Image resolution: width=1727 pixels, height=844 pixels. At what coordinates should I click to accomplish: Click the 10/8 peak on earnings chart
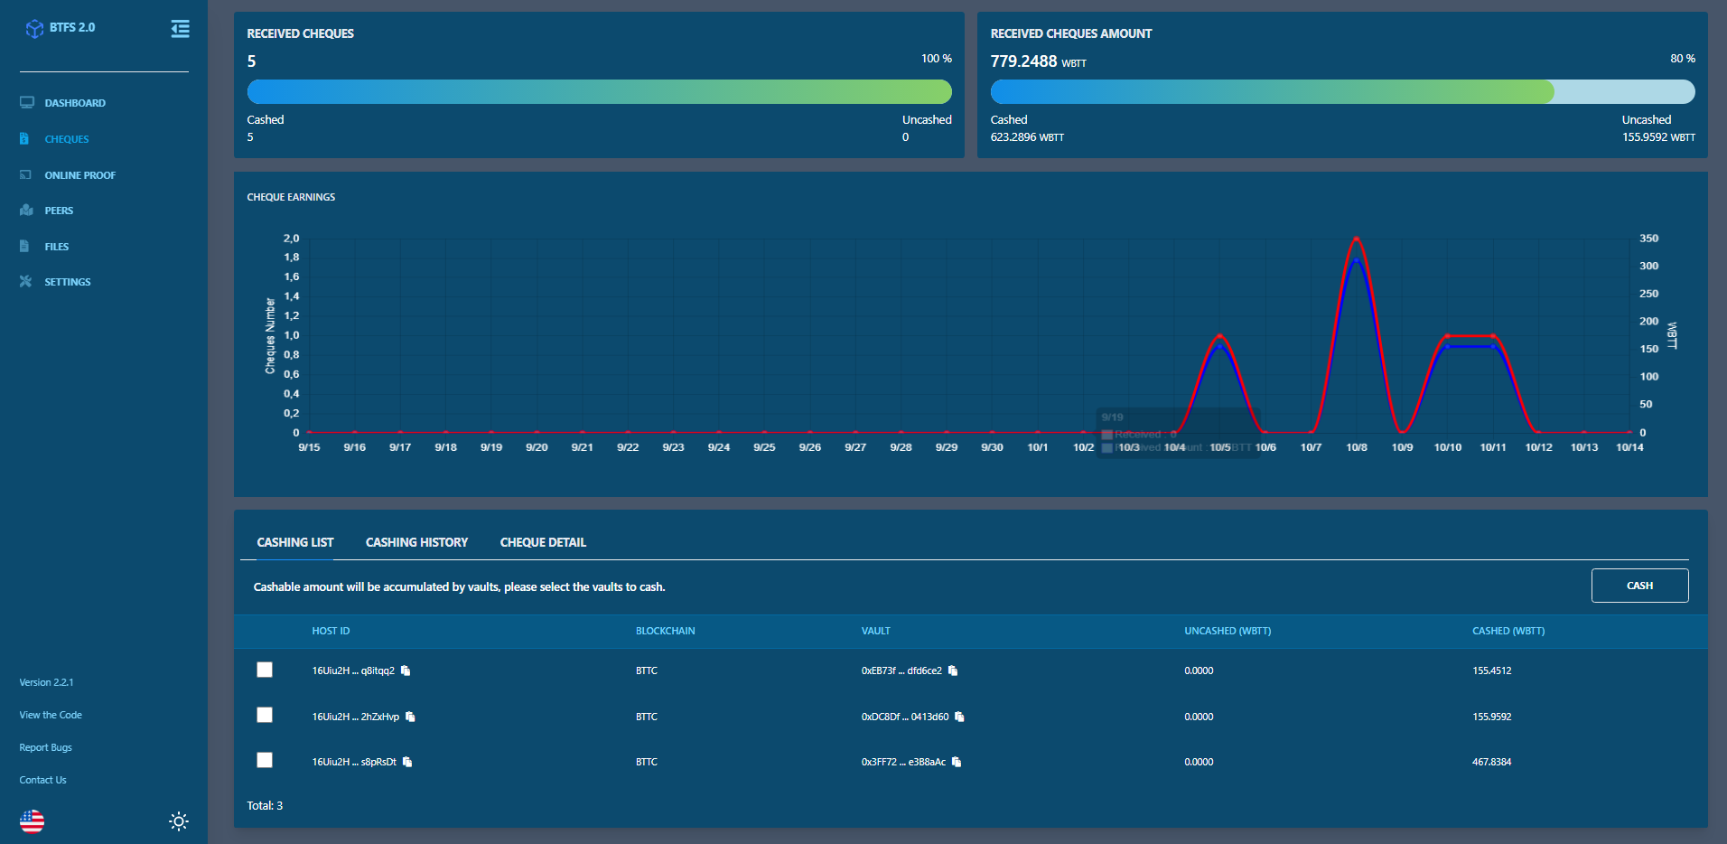1356,239
